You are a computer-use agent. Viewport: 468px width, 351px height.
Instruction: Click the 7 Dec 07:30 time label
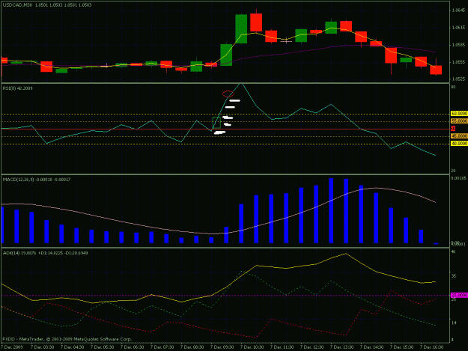tap(162, 347)
